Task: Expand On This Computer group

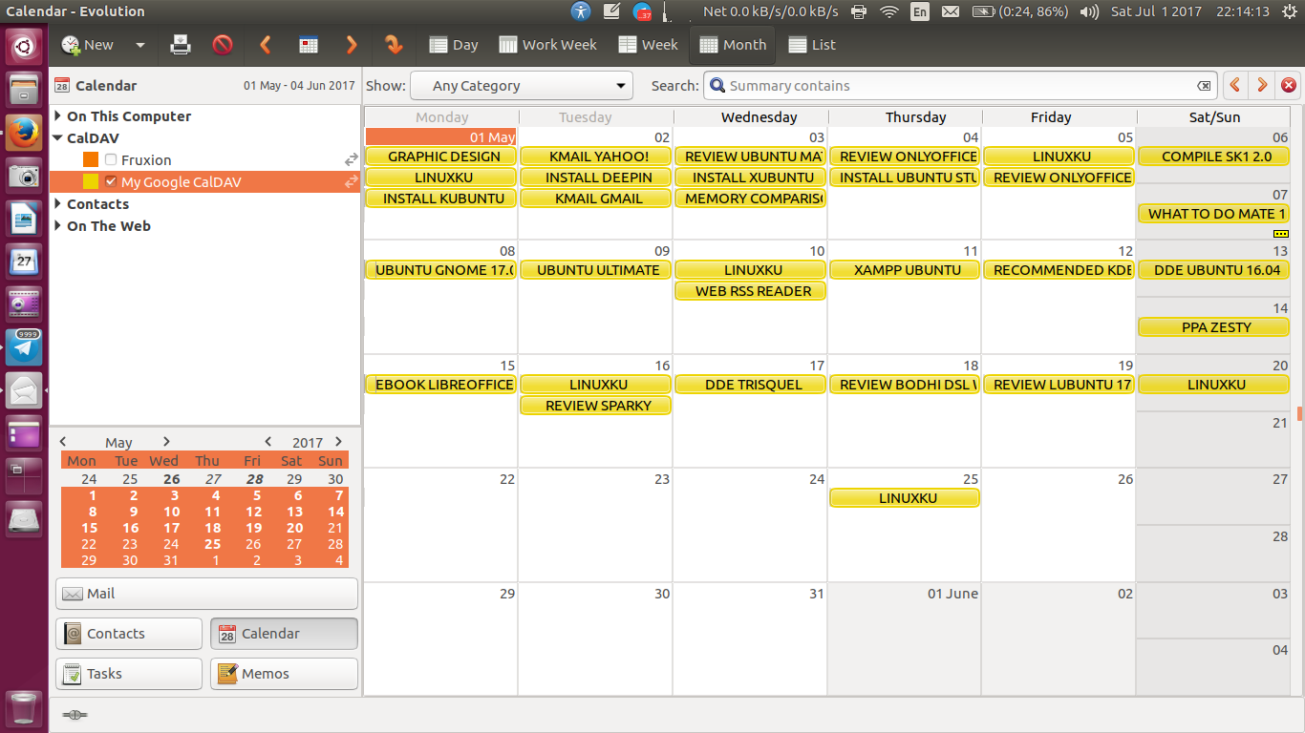Action: pos(58,116)
